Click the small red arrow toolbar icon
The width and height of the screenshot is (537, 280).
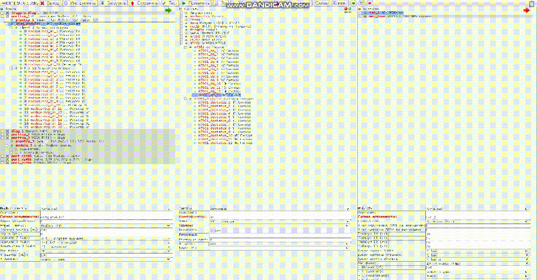click(370, 3)
